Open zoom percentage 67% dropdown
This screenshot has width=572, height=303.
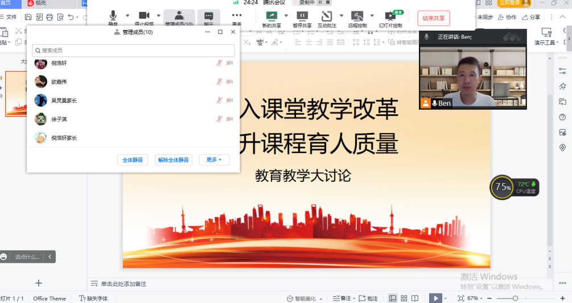tap(476, 298)
